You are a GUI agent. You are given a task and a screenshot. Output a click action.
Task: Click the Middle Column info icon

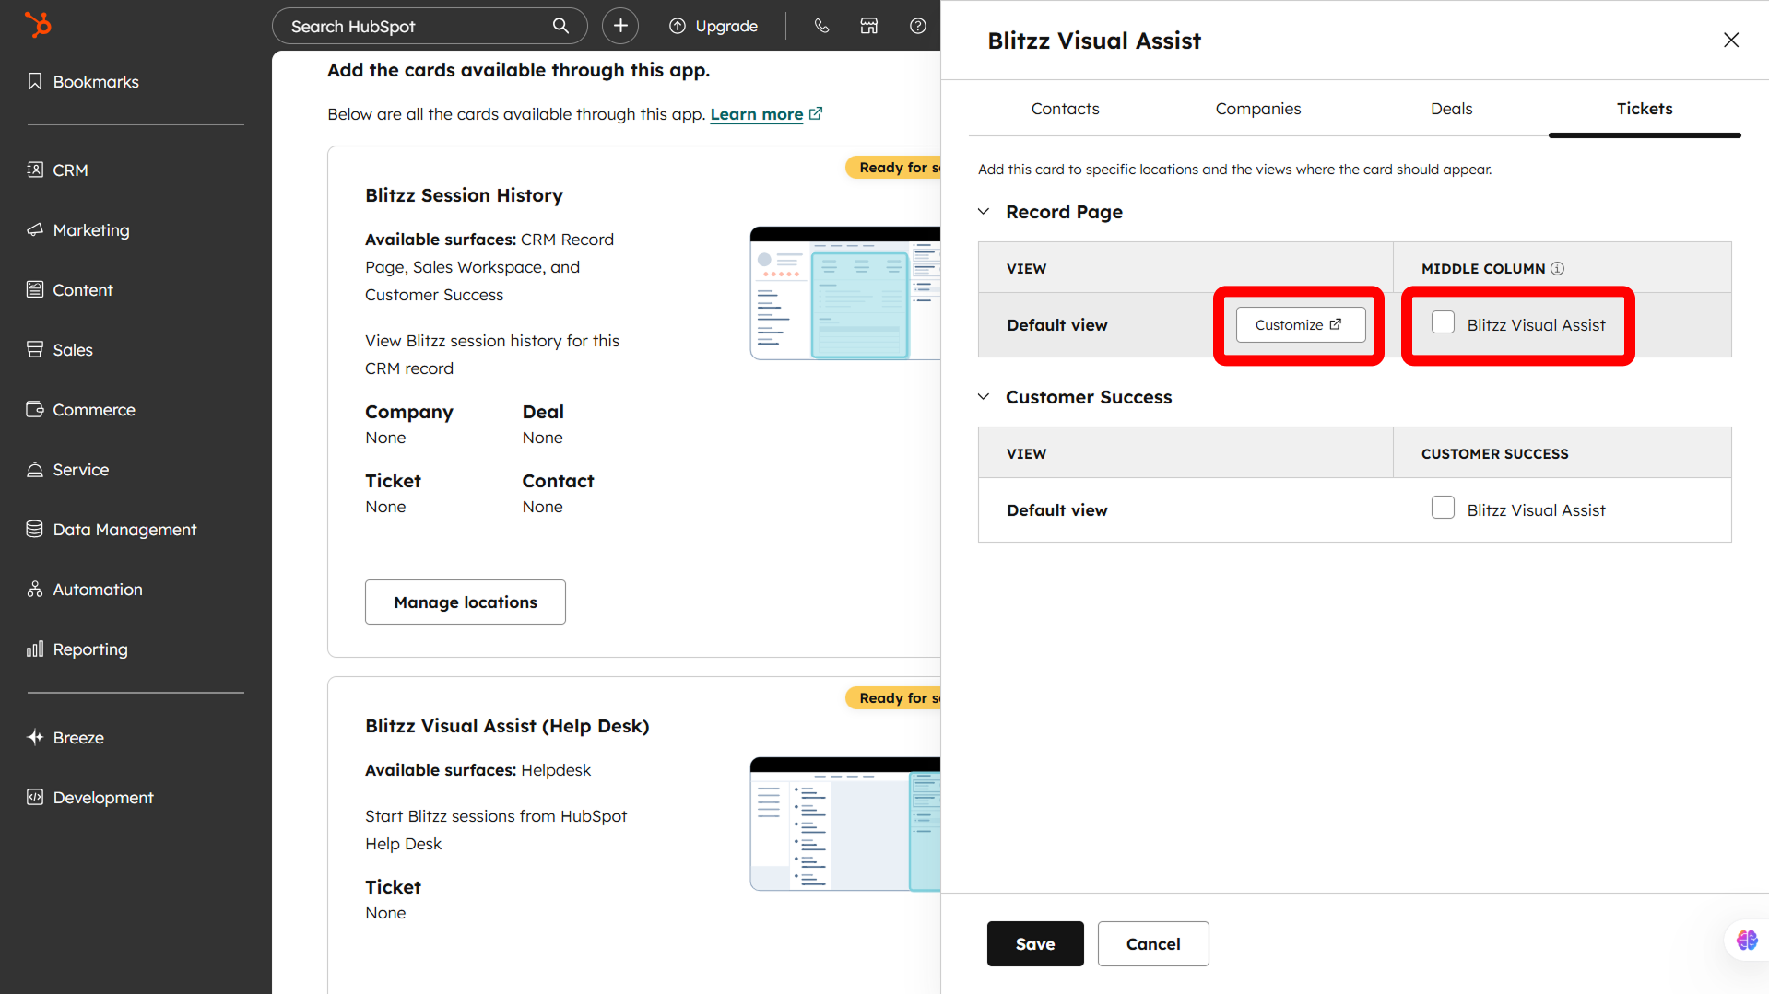click(x=1557, y=269)
